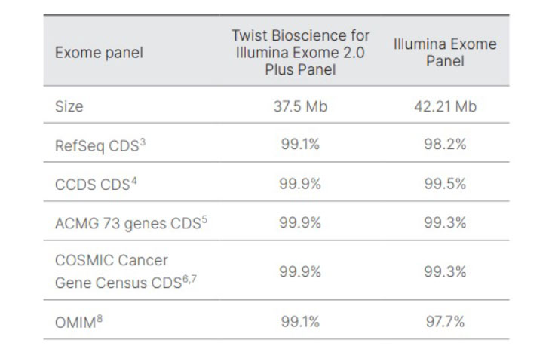Click the 'Illumina Exome Panel' column header
The image size is (555, 358).
point(445,52)
